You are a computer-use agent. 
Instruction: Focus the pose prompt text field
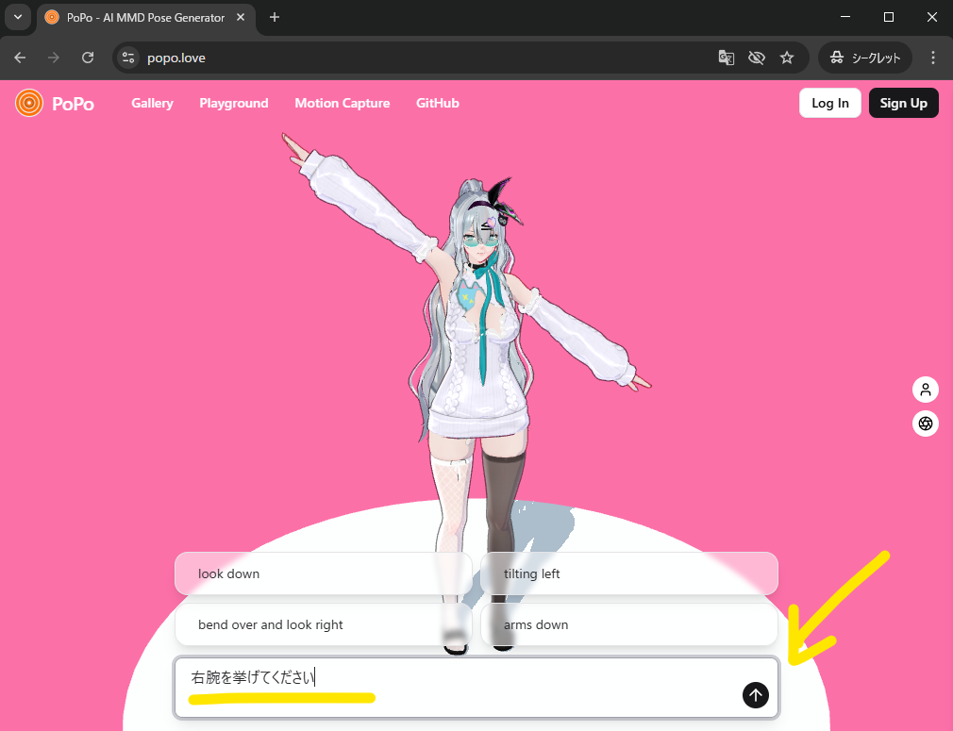[x=453, y=686]
